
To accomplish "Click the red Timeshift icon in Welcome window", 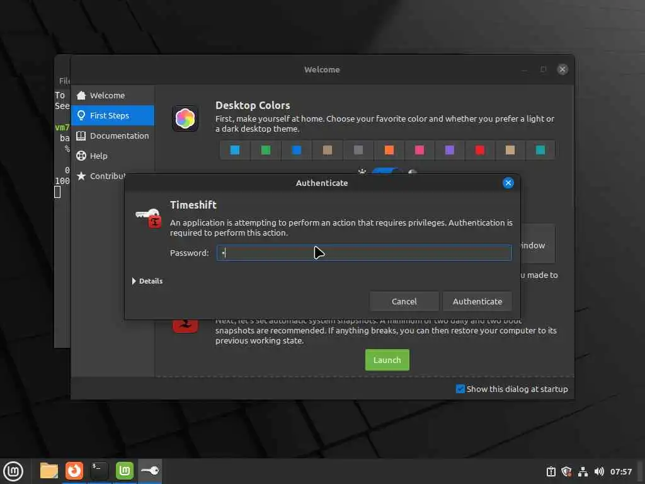I will 185,325.
